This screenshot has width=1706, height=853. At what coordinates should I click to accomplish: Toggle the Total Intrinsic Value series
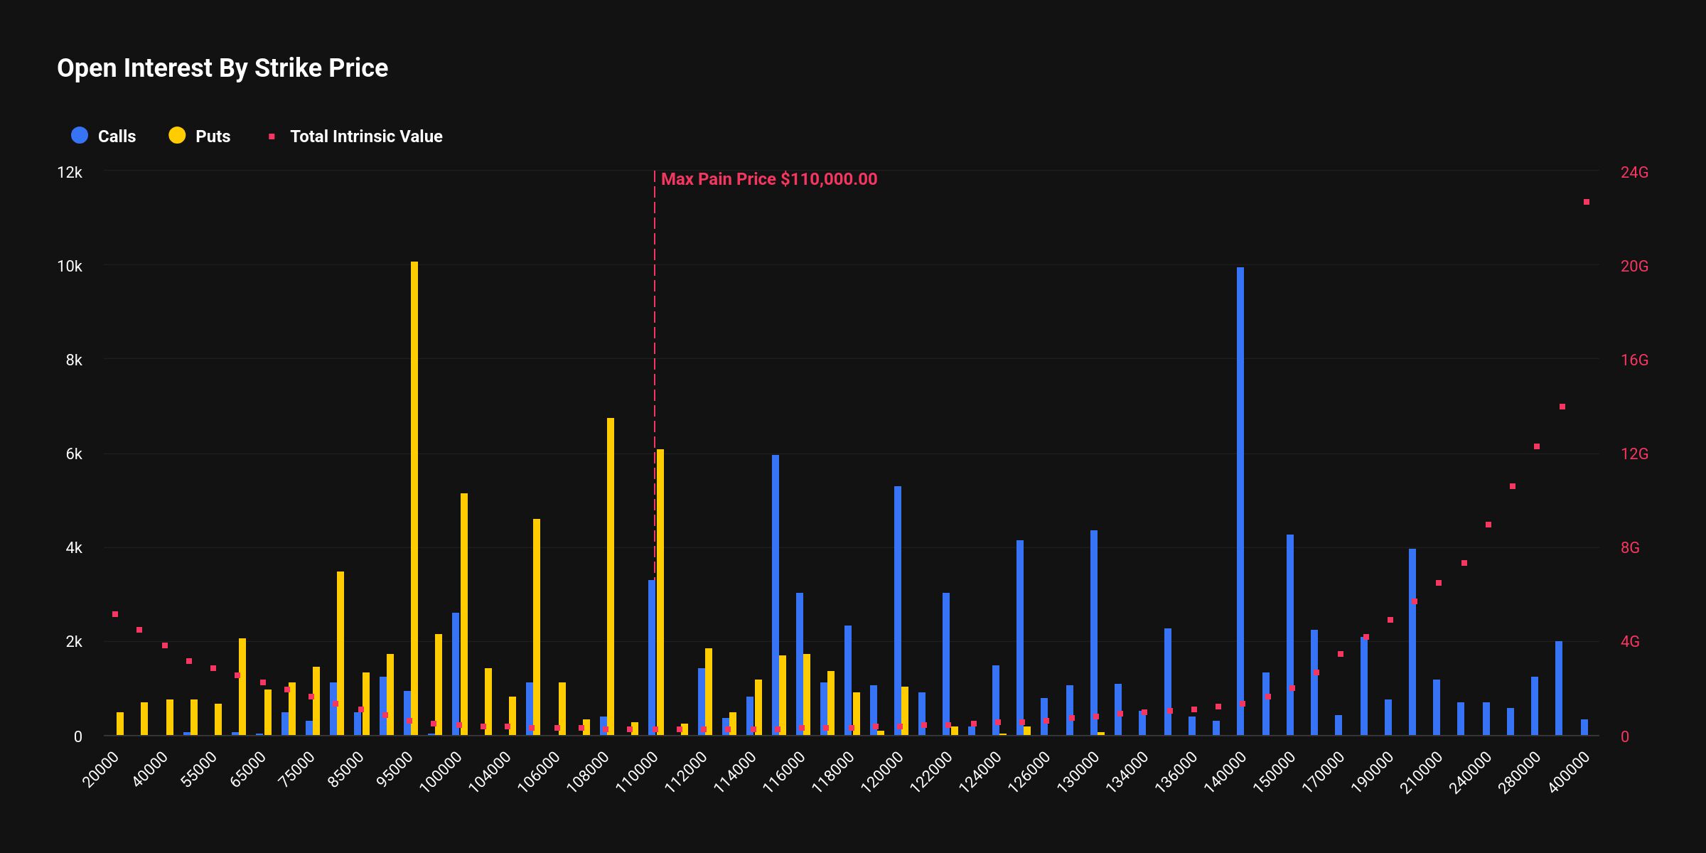(x=365, y=136)
